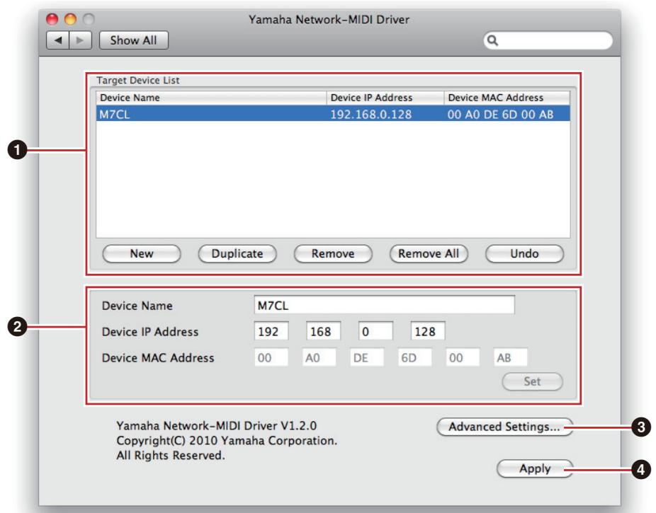This screenshot has height=513, width=656.
Task: Edit IP octet field containing 128
Action: pyautogui.click(x=428, y=331)
